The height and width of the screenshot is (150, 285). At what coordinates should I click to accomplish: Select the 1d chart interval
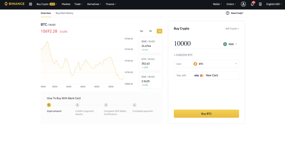coord(159,31)
